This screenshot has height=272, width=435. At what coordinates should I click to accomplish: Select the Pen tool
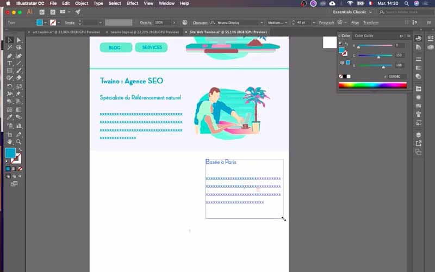click(9, 57)
